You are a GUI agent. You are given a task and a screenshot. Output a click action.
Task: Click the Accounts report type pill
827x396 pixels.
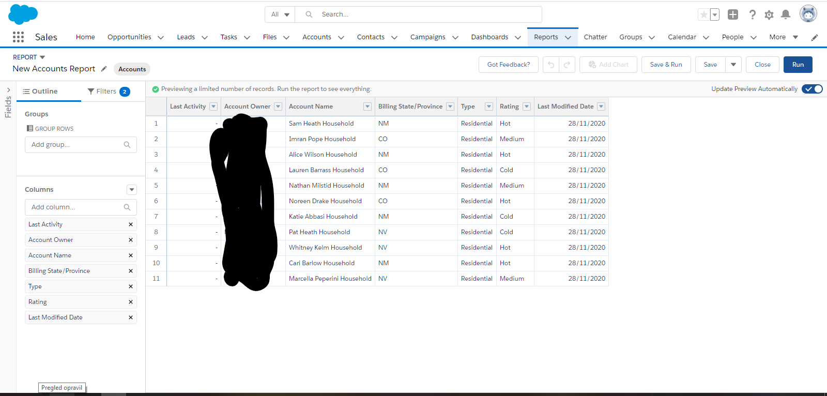(132, 69)
